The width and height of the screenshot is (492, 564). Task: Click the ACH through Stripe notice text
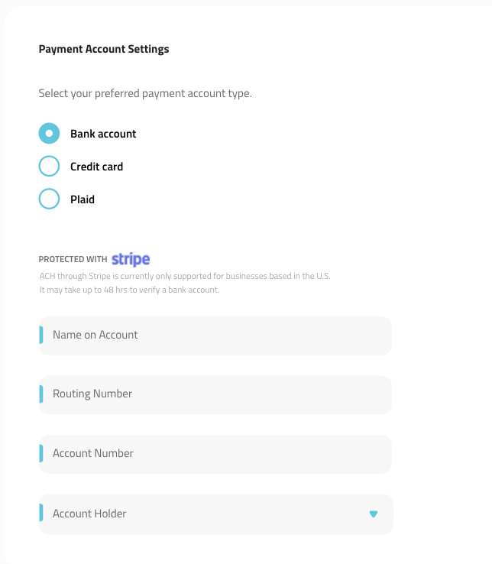tap(185, 276)
